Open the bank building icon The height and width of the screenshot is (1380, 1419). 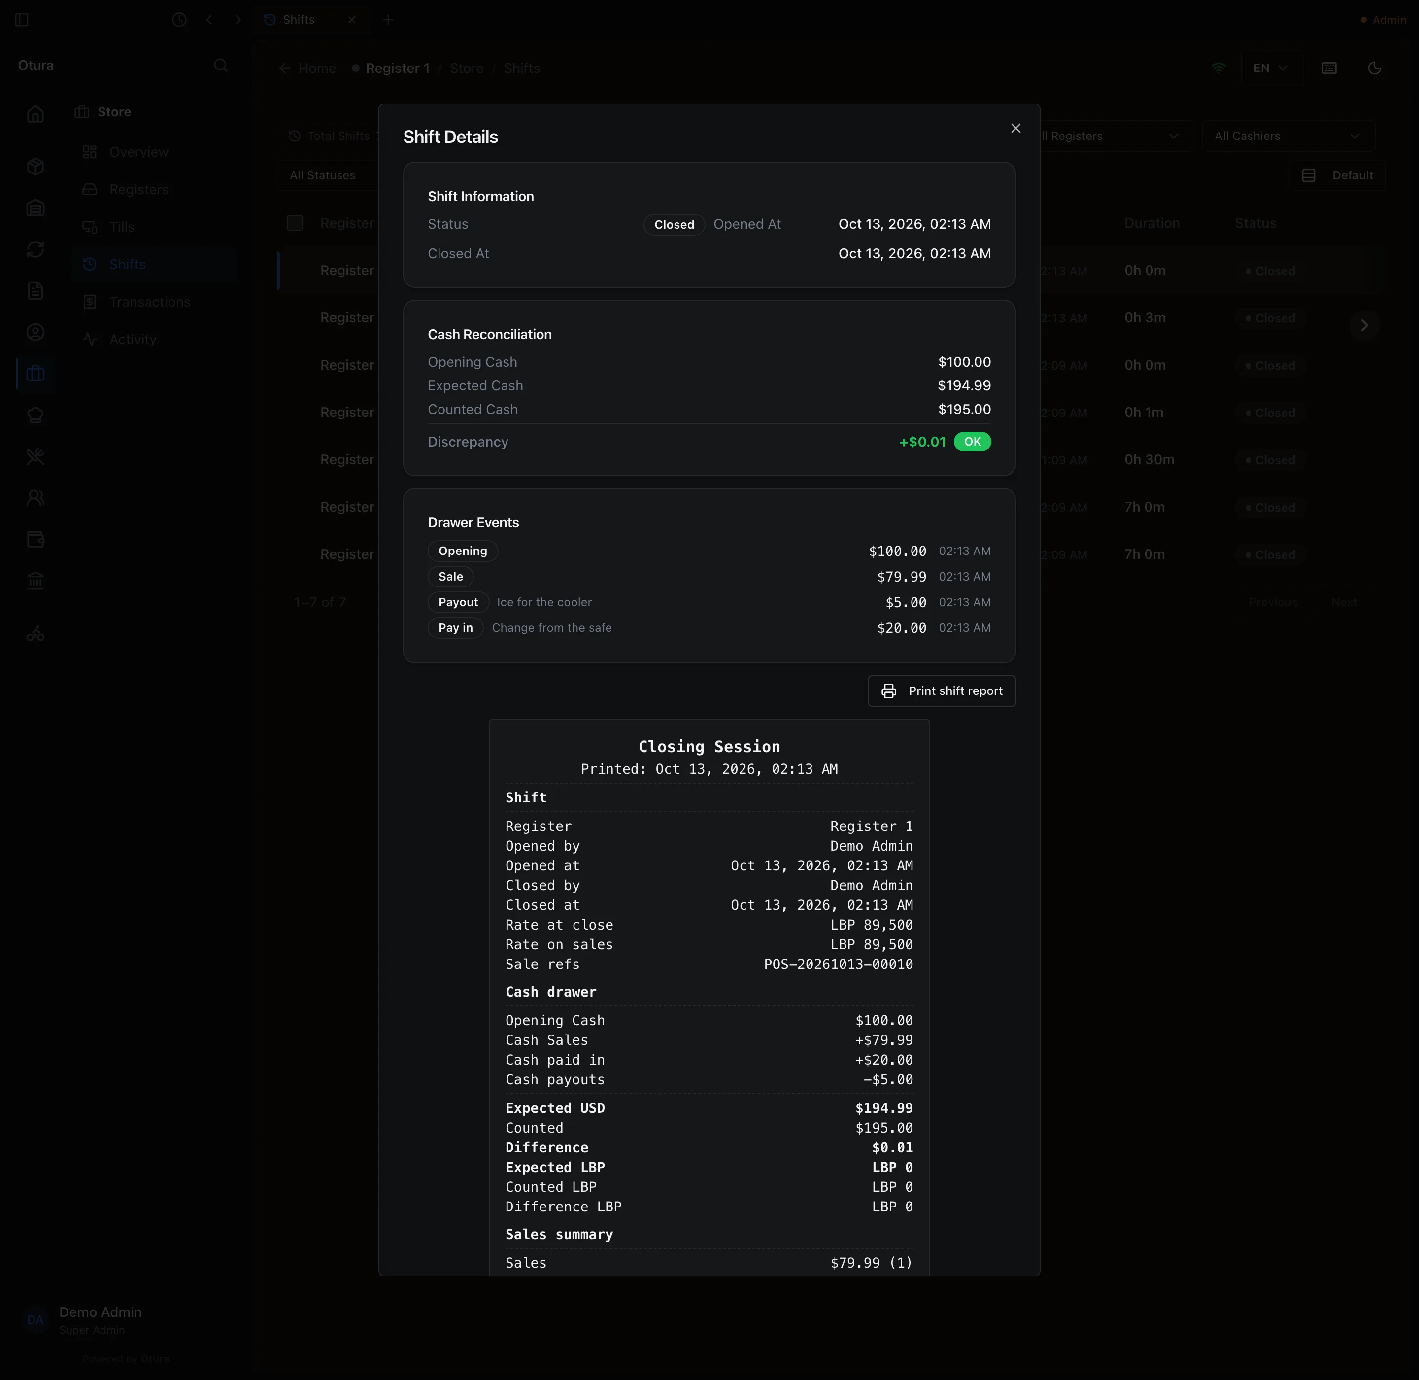coord(35,581)
